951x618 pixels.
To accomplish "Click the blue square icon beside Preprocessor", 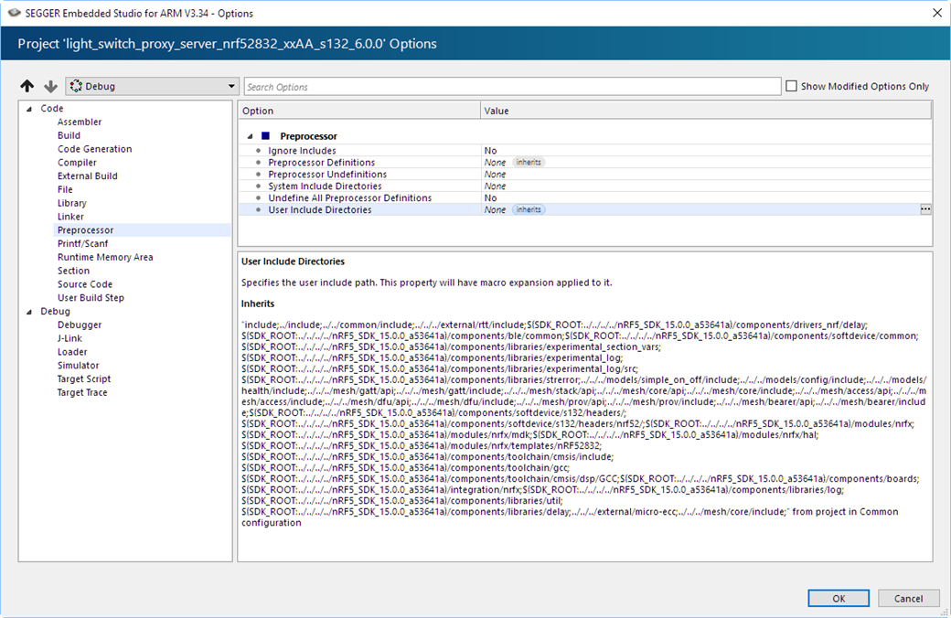I will [265, 136].
